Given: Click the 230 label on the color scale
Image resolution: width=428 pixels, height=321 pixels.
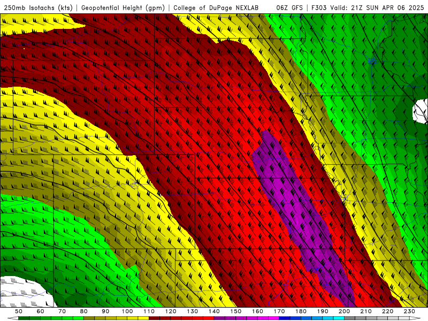Looking at the screenshot, I should point(409,311).
